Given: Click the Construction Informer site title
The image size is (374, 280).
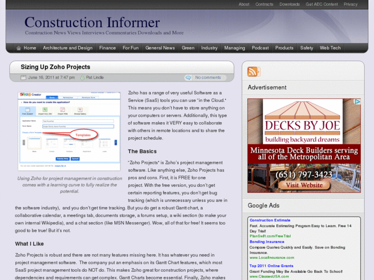Looking at the screenshot, I should click(x=92, y=23).
